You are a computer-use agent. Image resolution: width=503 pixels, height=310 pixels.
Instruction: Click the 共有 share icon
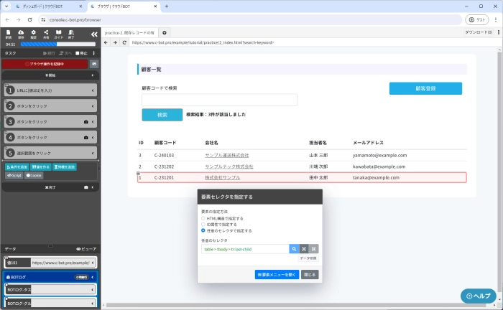point(46,33)
